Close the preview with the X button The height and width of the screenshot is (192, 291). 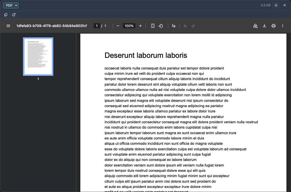pyautogui.click(x=284, y=5)
